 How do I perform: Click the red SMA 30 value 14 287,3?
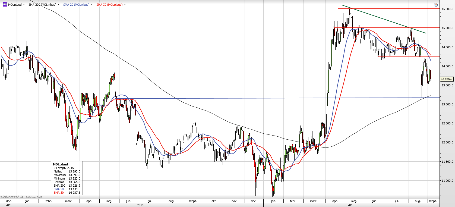pyautogui.click(x=74, y=193)
